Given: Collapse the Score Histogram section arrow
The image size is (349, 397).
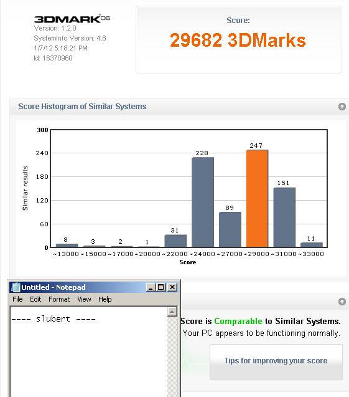Looking at the screenshot, I should (342, 107).
